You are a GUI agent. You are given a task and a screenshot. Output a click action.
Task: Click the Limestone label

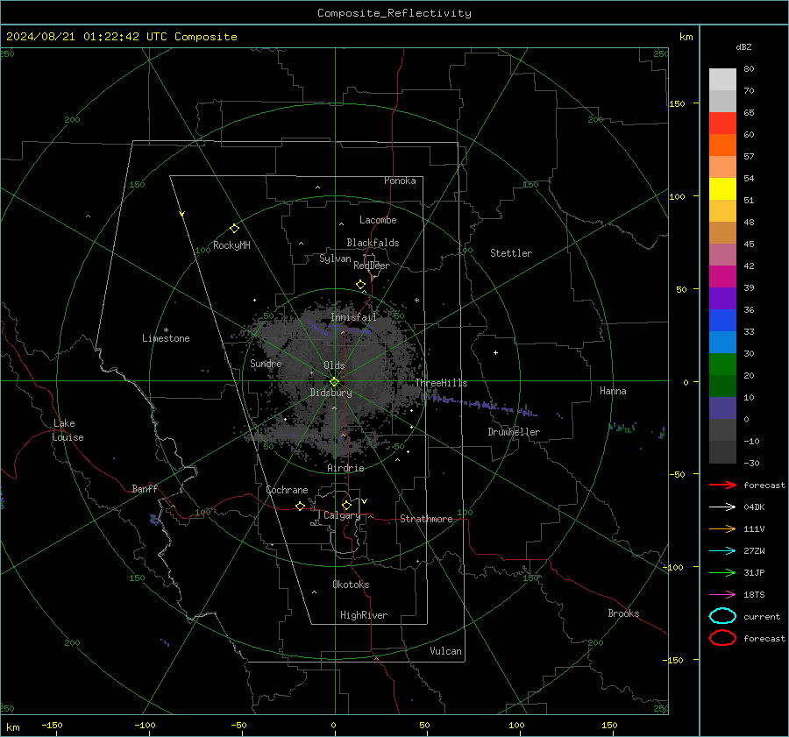[166, 338]
